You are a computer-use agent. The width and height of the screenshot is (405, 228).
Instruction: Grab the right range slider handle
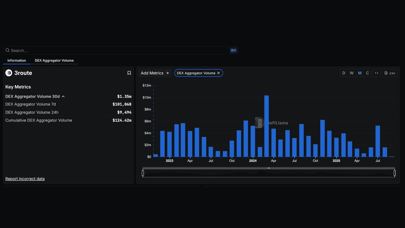pos(395,173)
